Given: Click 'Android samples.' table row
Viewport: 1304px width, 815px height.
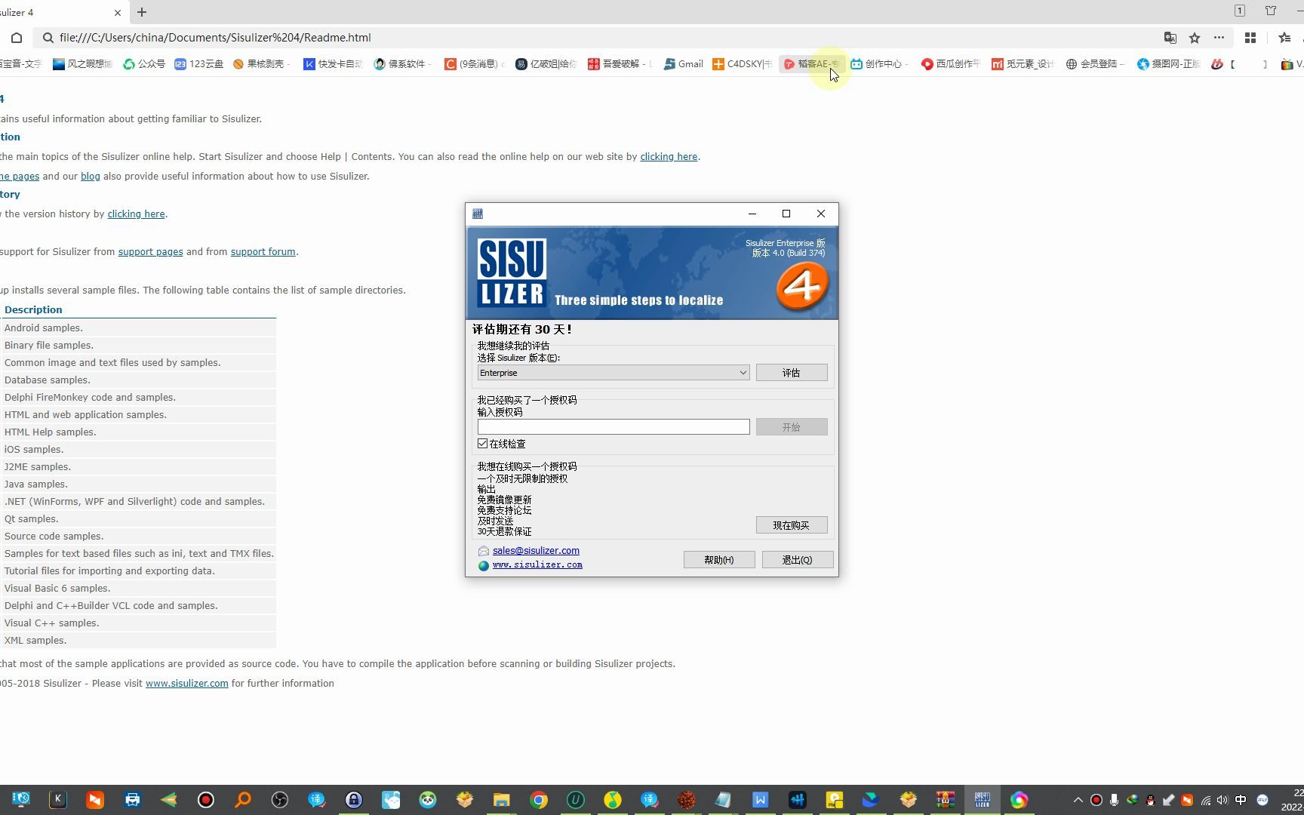Looking at the screenshot, I should coord(138,328).
